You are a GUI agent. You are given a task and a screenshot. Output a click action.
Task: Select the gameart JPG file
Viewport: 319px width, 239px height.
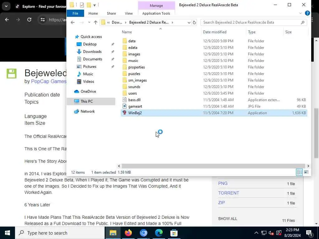click(135, 106)
